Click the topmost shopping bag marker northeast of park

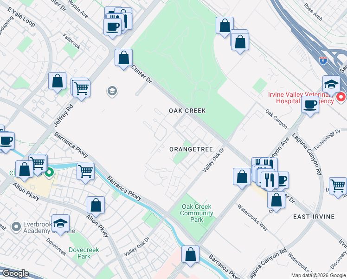point(225,26)
